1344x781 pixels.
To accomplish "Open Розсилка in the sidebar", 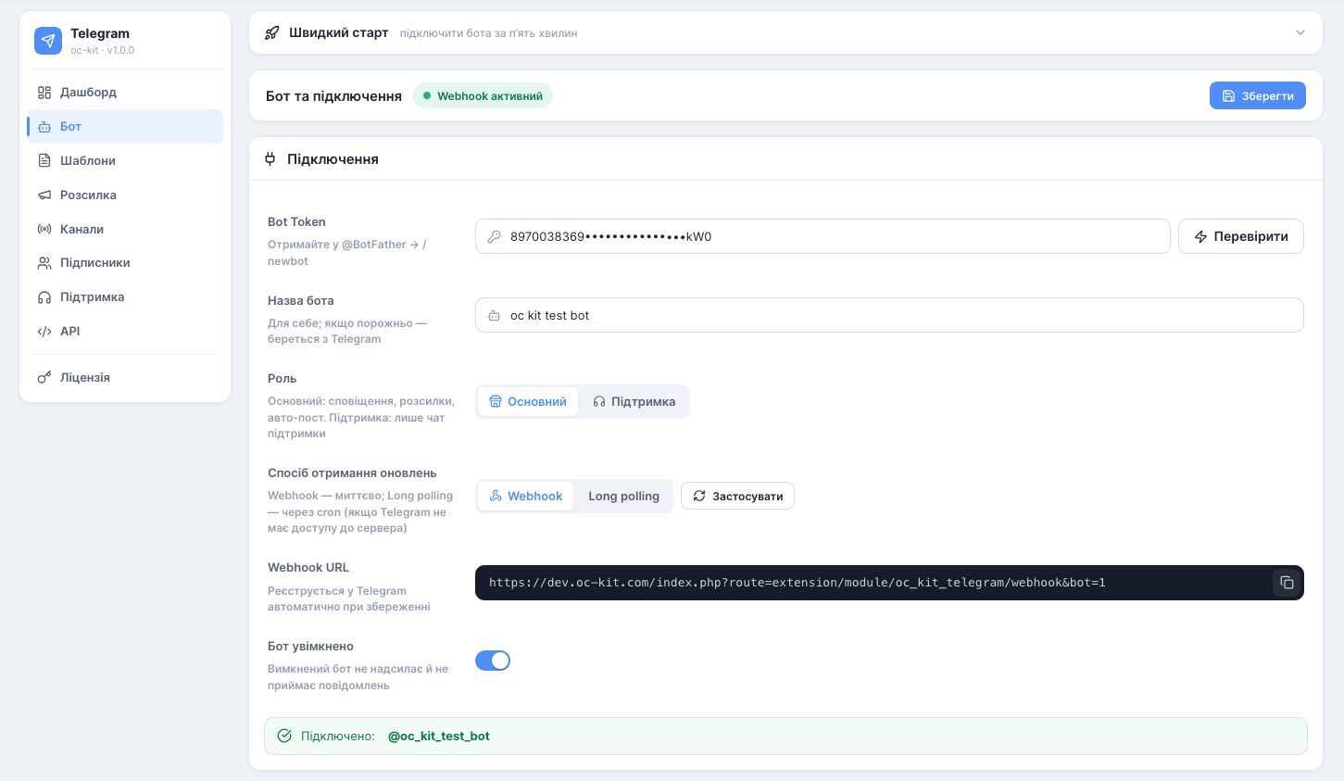I will [125, 195].
